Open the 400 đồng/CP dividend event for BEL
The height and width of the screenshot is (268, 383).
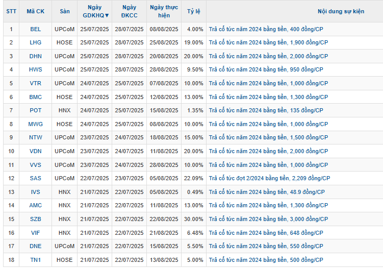[x=266, y=30]
